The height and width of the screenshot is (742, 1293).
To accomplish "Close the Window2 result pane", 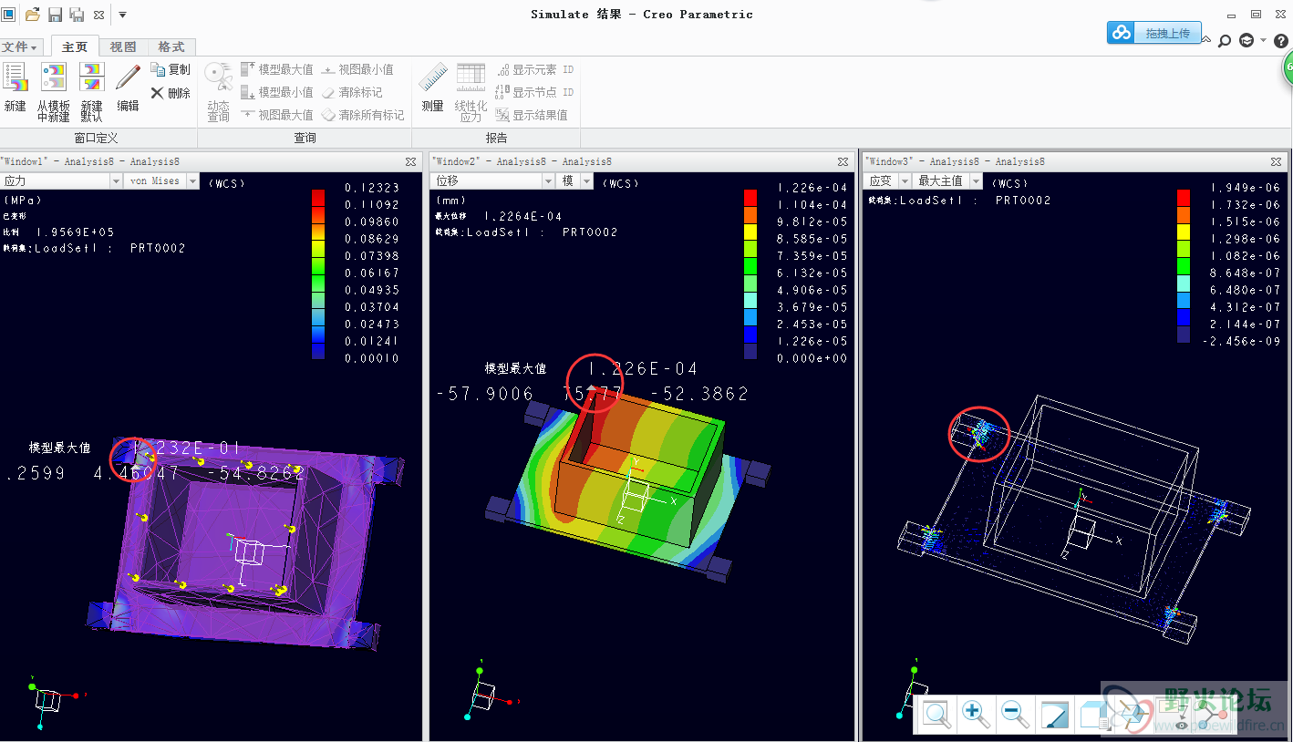I will pyautogui.click(x=844, y=161).
